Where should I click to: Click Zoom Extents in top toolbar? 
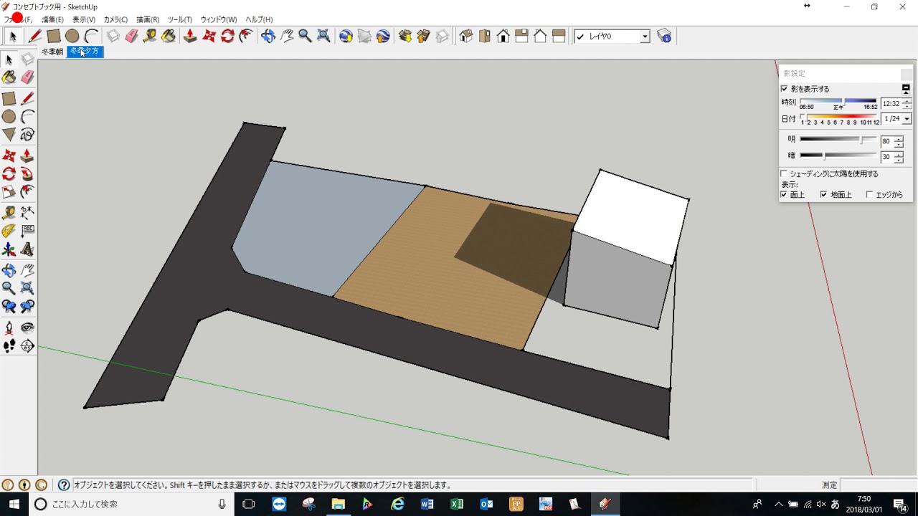tap(323, 36)
